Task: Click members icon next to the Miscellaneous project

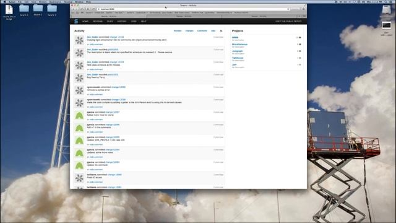Action: tap(299, 44)
